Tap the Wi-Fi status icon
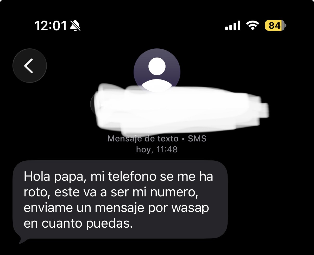 pos(253,26)
